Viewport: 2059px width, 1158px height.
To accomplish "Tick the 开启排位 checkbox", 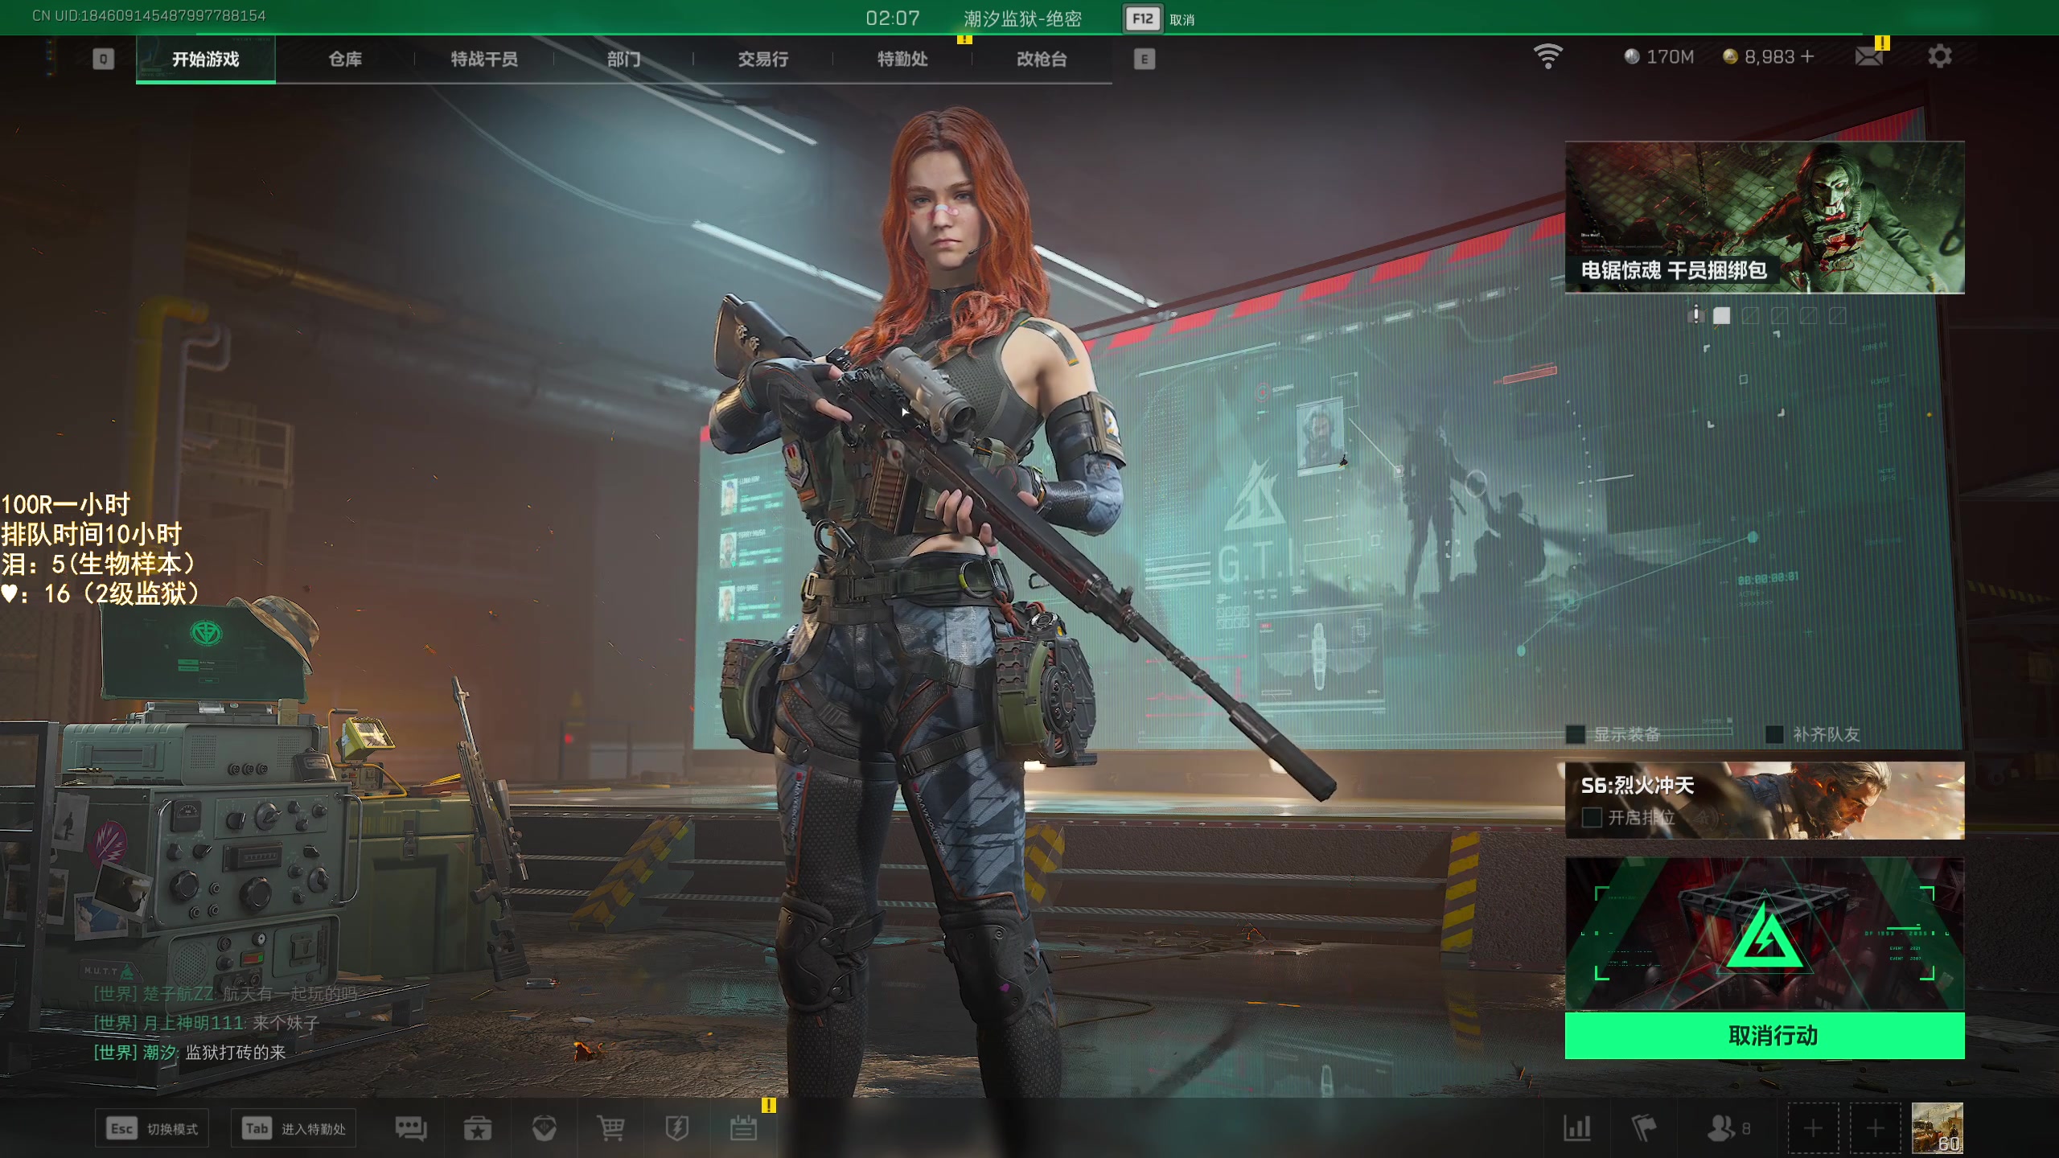I will 1592,818.
